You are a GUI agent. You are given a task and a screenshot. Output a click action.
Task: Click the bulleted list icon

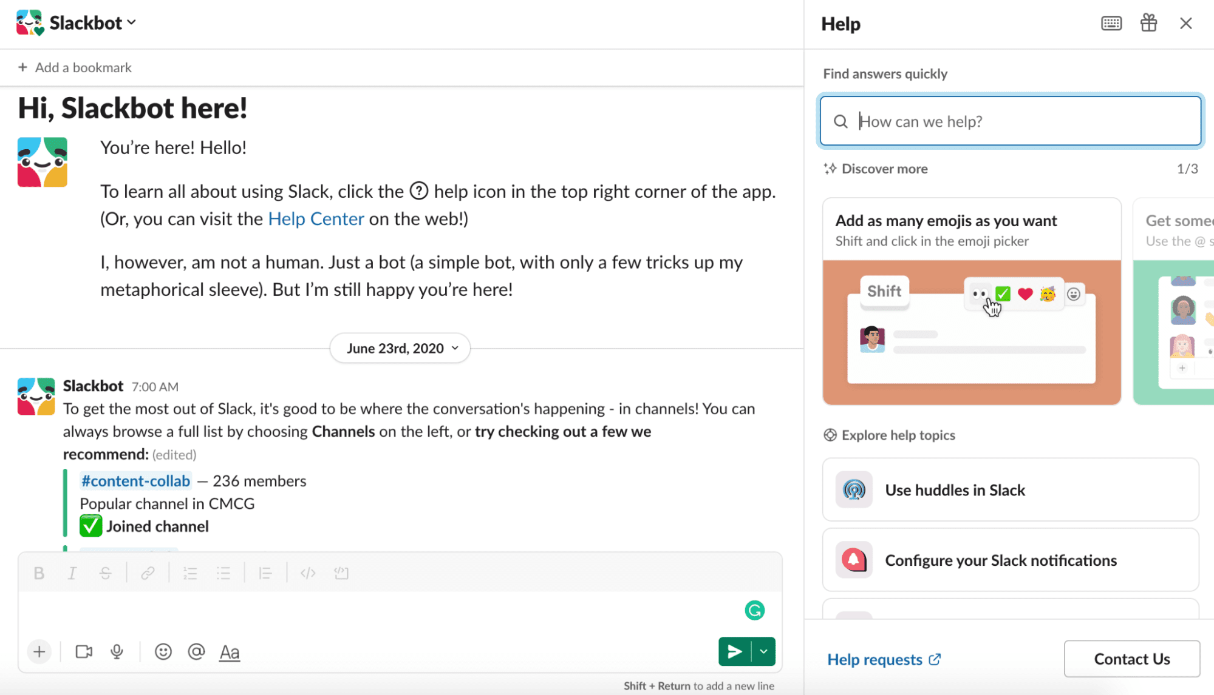[x=223, y=573]
